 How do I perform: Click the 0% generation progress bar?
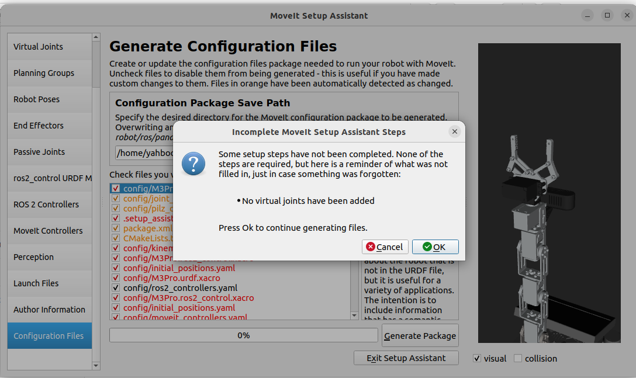point(244,335)
